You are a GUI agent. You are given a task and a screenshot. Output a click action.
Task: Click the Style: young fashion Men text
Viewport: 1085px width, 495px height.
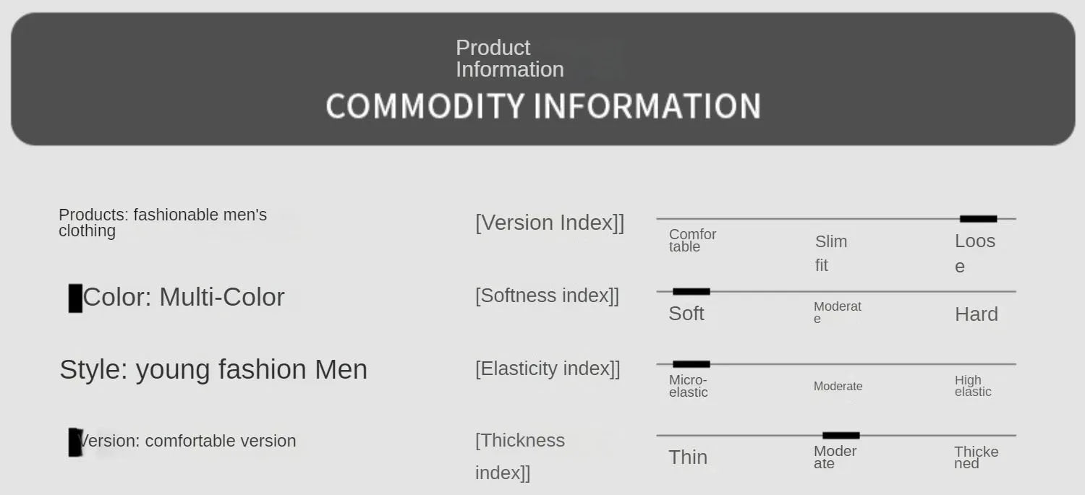pyautogui.click(x=213, y=369)
